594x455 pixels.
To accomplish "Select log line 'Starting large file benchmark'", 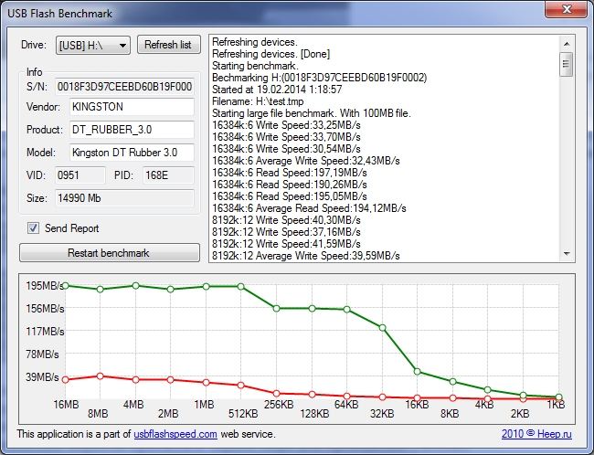I will tap(312, 113).
